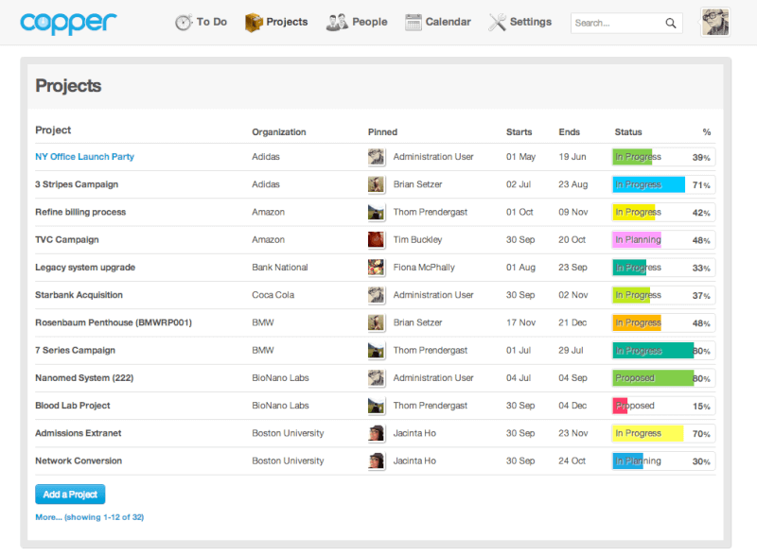Click avatar in Starbank Acquisition row
The image size is (757, 556).
(376, 295)
